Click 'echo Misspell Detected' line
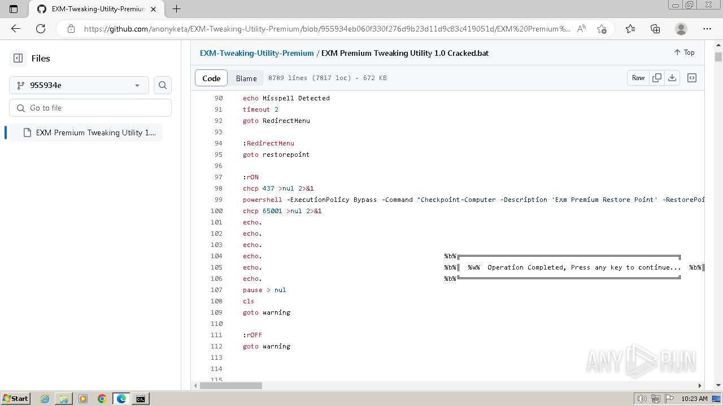 tap(286, 98)
